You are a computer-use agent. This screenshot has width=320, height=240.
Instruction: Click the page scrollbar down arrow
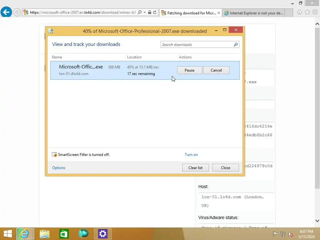[x=317, y=221]
